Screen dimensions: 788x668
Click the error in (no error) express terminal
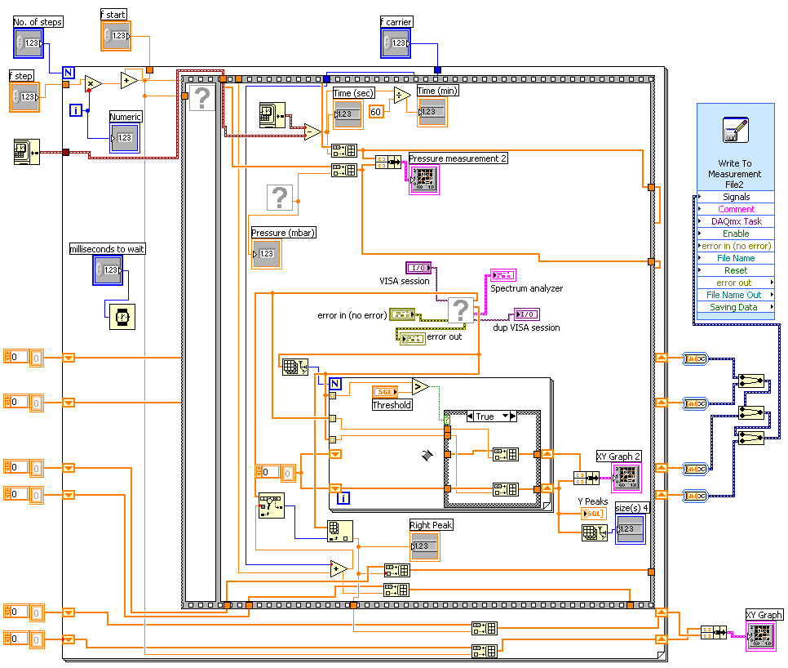pos(736,246)
